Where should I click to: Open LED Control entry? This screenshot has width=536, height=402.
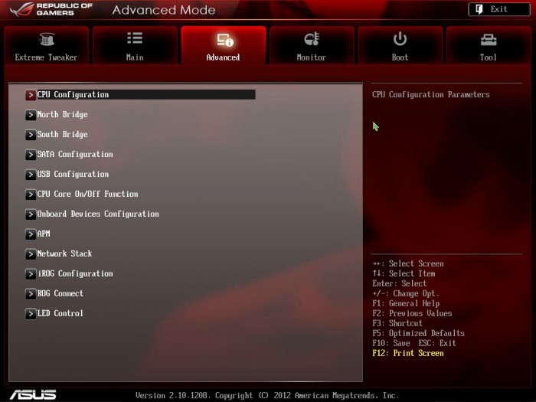click(60, 313)
